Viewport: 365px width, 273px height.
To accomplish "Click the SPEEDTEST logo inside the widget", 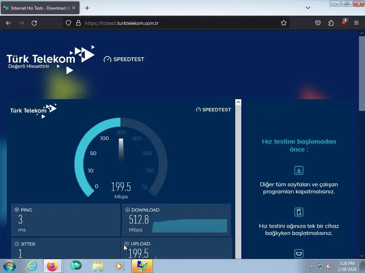I will tap(214, 109).
